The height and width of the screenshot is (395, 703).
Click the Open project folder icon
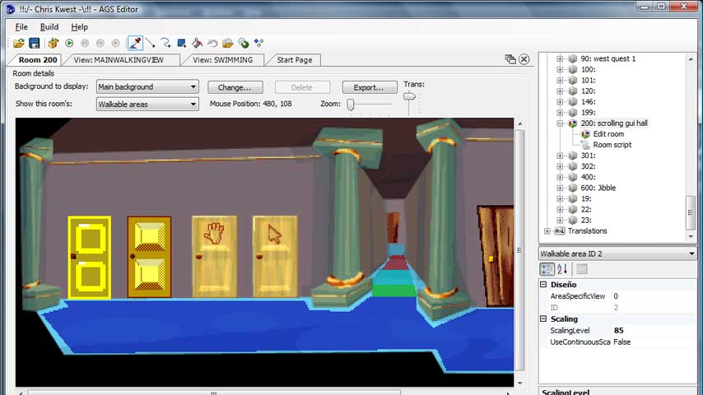click(x=18, y=43)
